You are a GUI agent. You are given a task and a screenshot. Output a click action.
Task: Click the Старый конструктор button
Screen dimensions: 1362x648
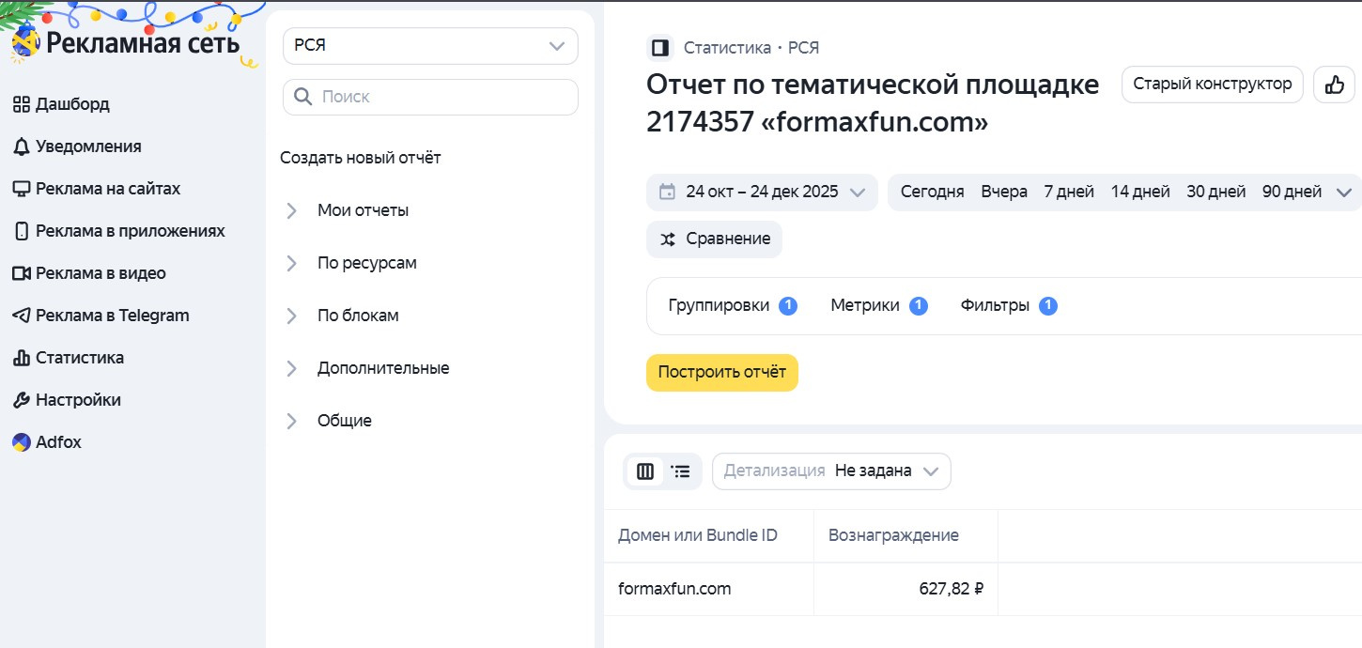pyautogui.click(x=1212, y=85)
